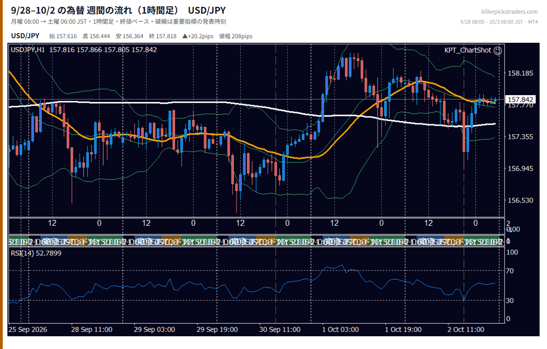Click the 9/28 08:00 – 10/3 06:00 JST range caption
547x349 pixels.
[499, 22]
